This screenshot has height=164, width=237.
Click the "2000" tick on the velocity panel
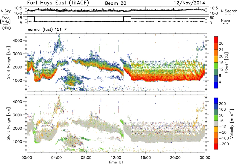[x=17, y=128]
